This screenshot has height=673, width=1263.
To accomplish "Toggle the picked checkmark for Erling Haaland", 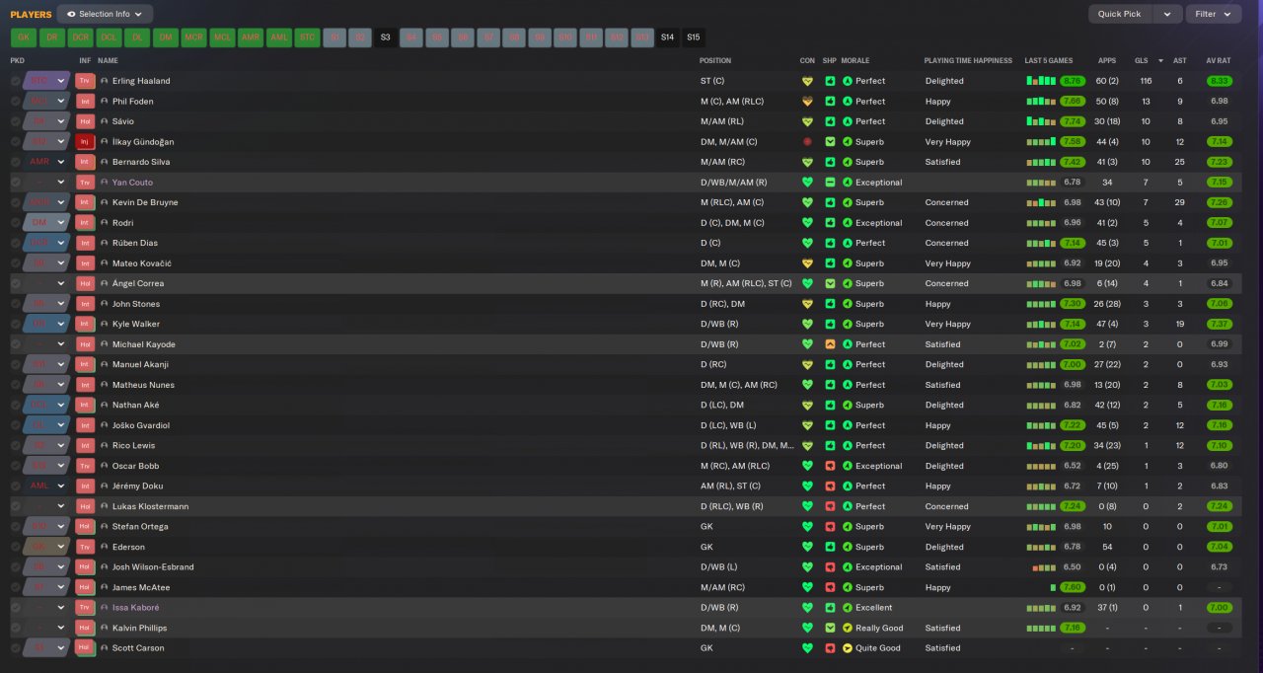I will [x=16, y=81].
